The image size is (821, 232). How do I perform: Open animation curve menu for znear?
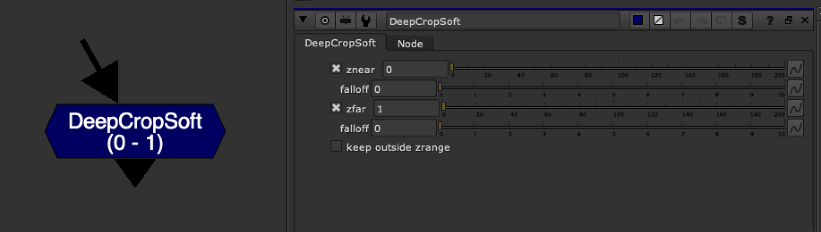[795, 69]
